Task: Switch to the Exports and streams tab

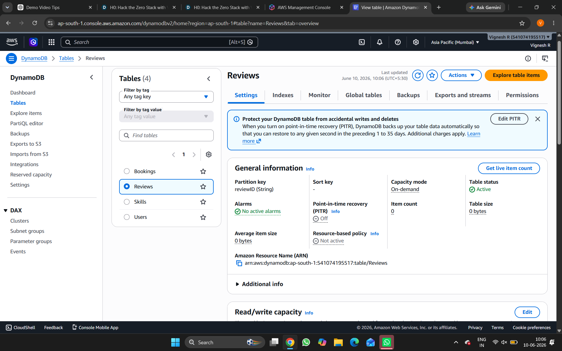Action: coord(463,95)
